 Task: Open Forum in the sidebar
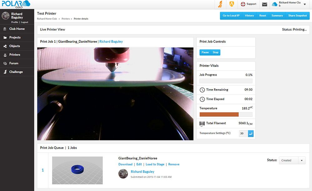17,63
